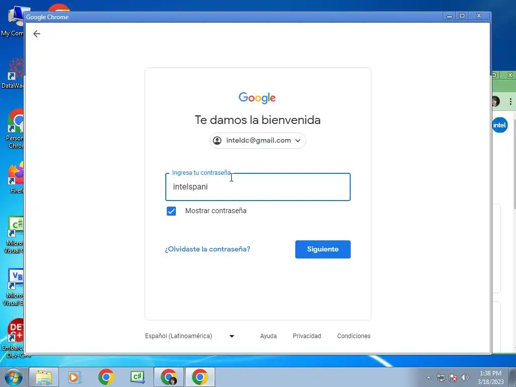Follow the ¿Olvidaste la contraseña? link
This screenshot has height=387, width=516.
coord(207,249)
